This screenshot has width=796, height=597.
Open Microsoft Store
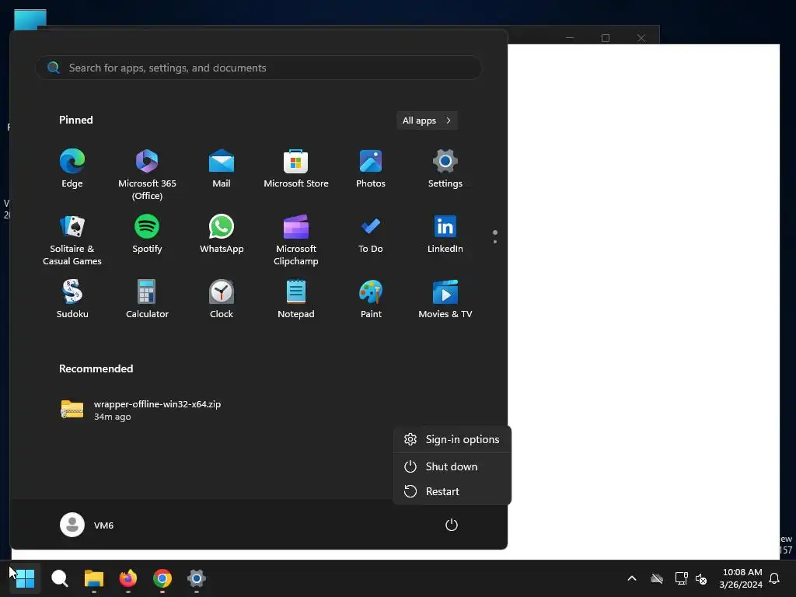pos(296,169)
